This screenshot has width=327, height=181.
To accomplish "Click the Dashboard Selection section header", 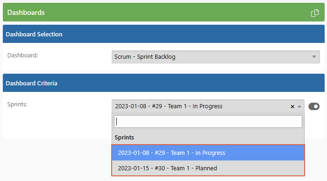I will (163, 34).
